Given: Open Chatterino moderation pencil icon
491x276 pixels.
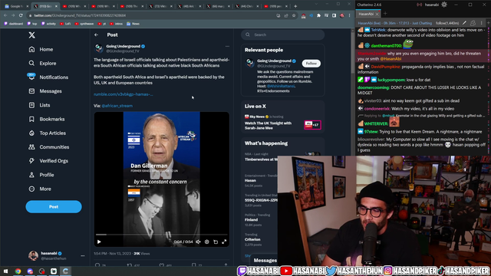Looking at the screenshot, I should pos(464,23).
